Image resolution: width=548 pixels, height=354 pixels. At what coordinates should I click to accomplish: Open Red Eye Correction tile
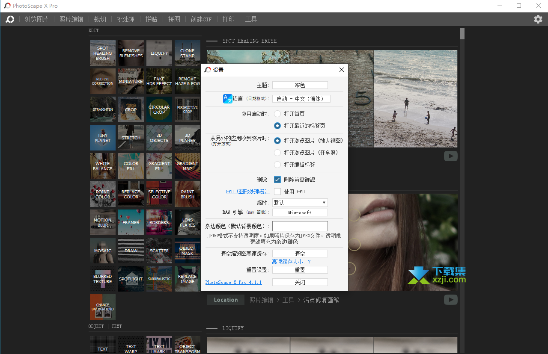coord(103,81)
